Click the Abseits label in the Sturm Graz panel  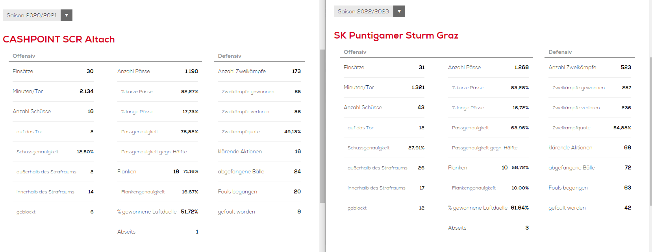point(457,228)
